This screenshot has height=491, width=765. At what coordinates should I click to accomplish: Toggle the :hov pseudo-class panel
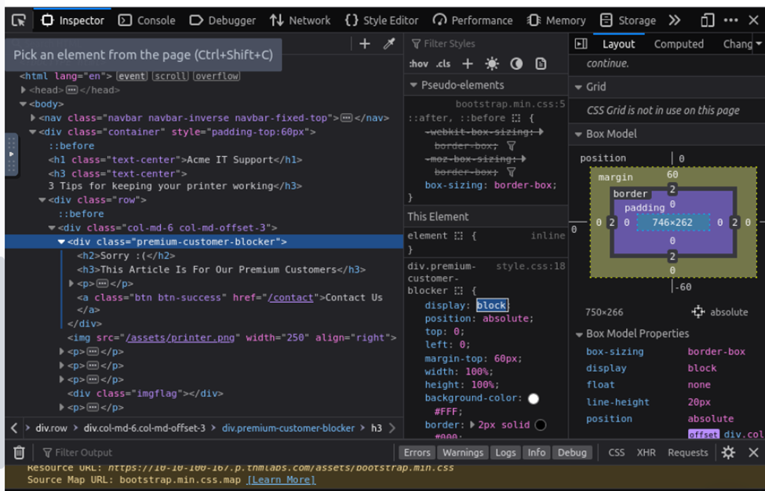(x=419, y=64)
